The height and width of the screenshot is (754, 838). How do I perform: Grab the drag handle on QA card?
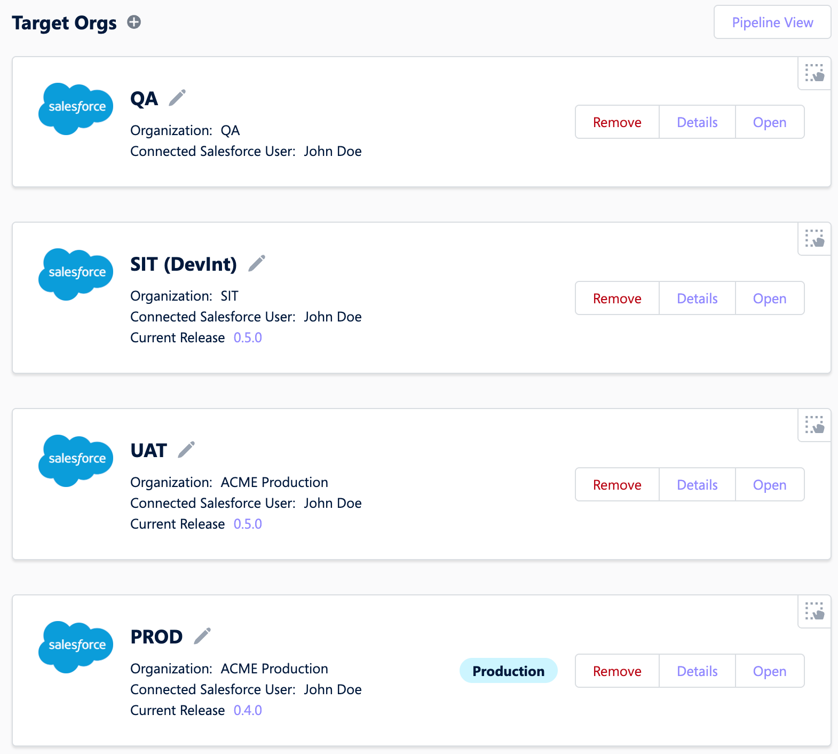815,73
